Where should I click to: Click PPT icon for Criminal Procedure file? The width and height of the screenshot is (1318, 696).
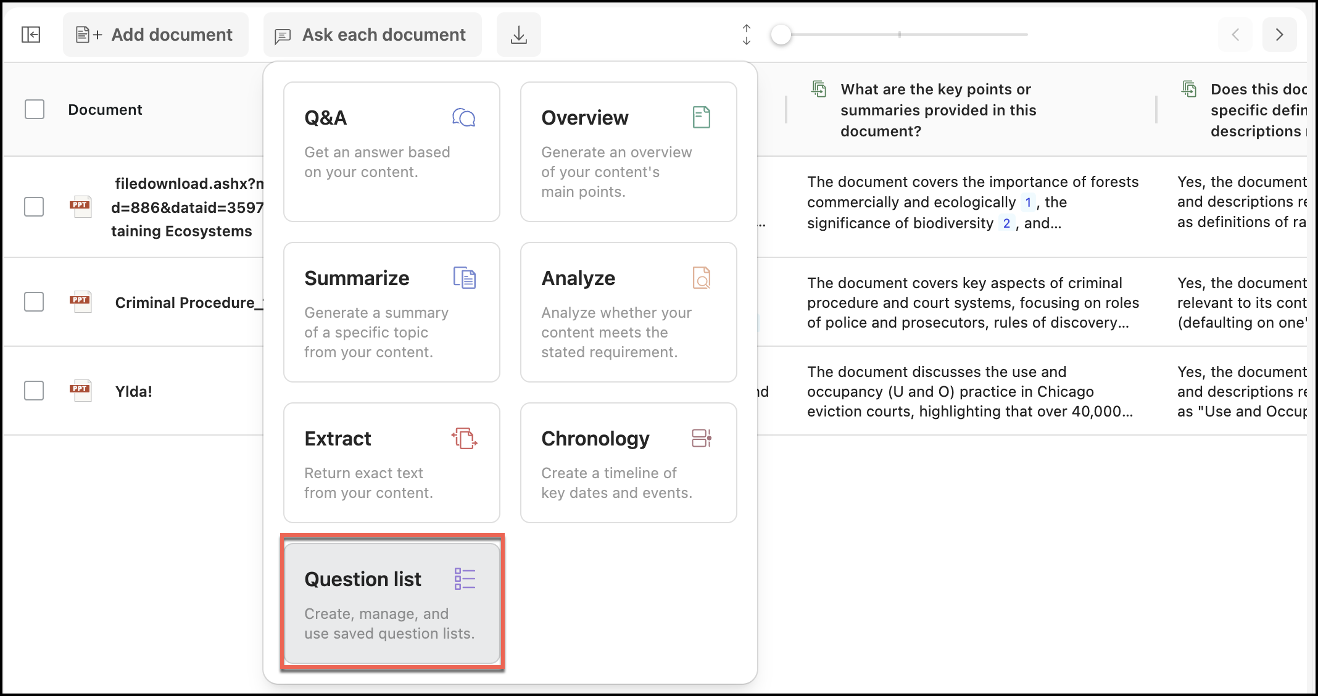tap(80, 301)
